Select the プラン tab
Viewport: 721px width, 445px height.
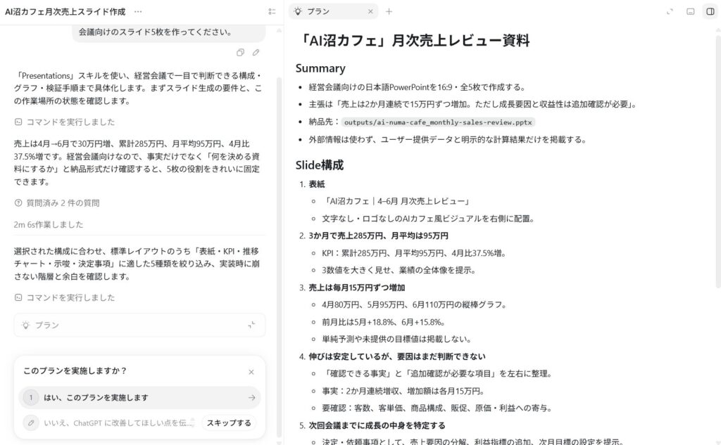tap(333, 11)
